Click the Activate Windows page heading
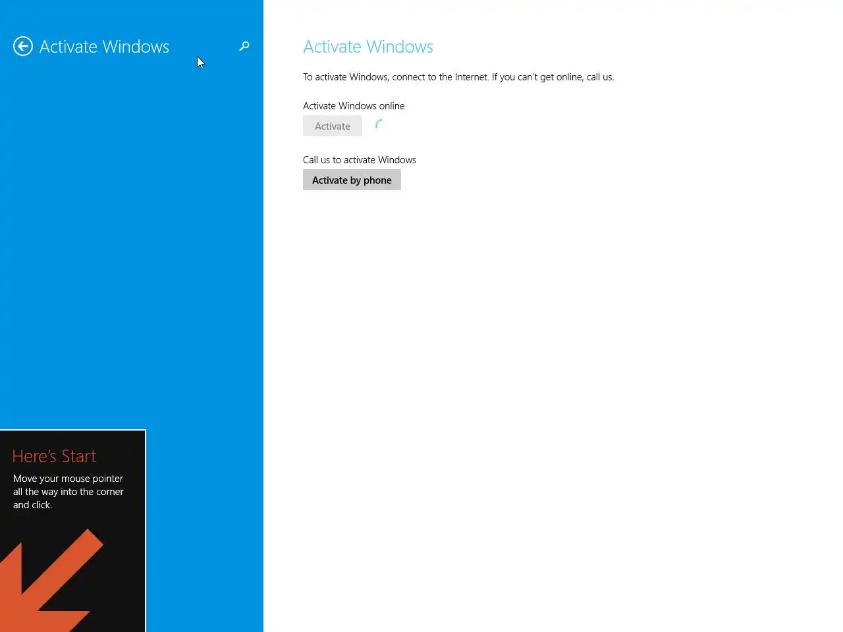This screenshot has height=632, width=843. click(368, 47)
